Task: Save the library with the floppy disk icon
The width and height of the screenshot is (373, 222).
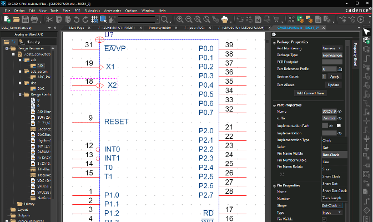Action: pyautogui.click(x=25, y=19)
